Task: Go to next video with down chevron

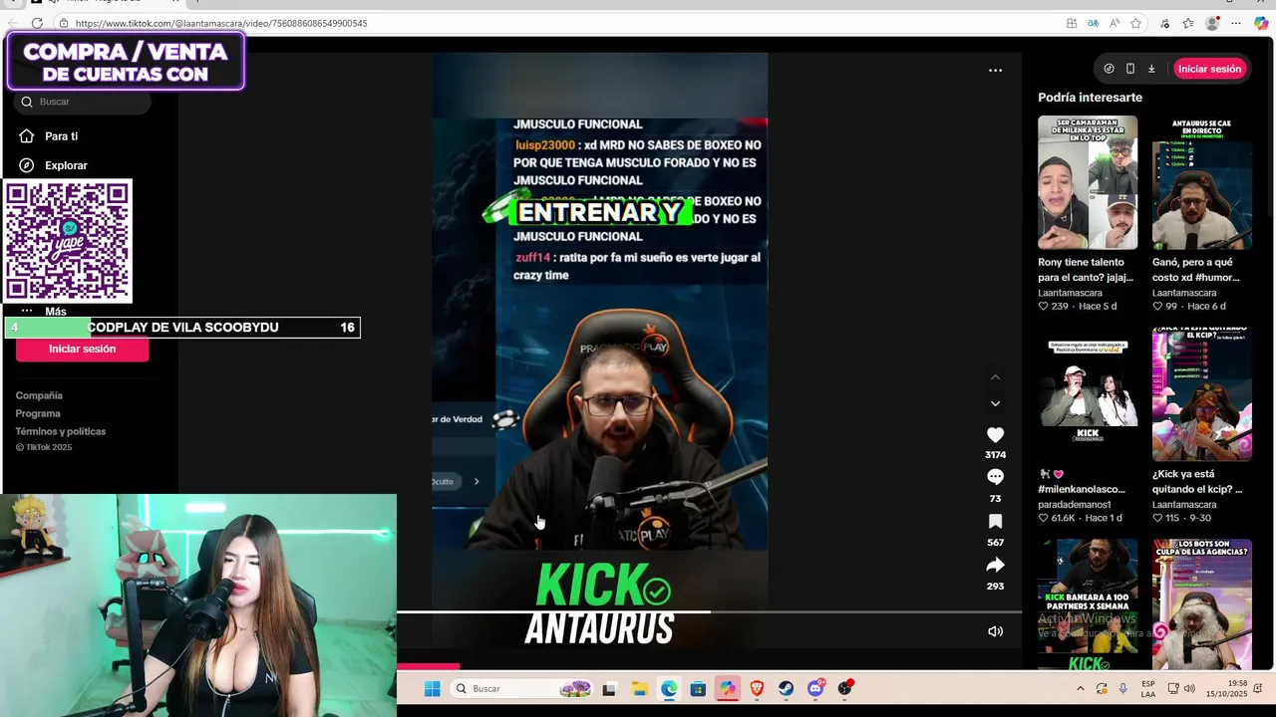Action: pos(995,403)
